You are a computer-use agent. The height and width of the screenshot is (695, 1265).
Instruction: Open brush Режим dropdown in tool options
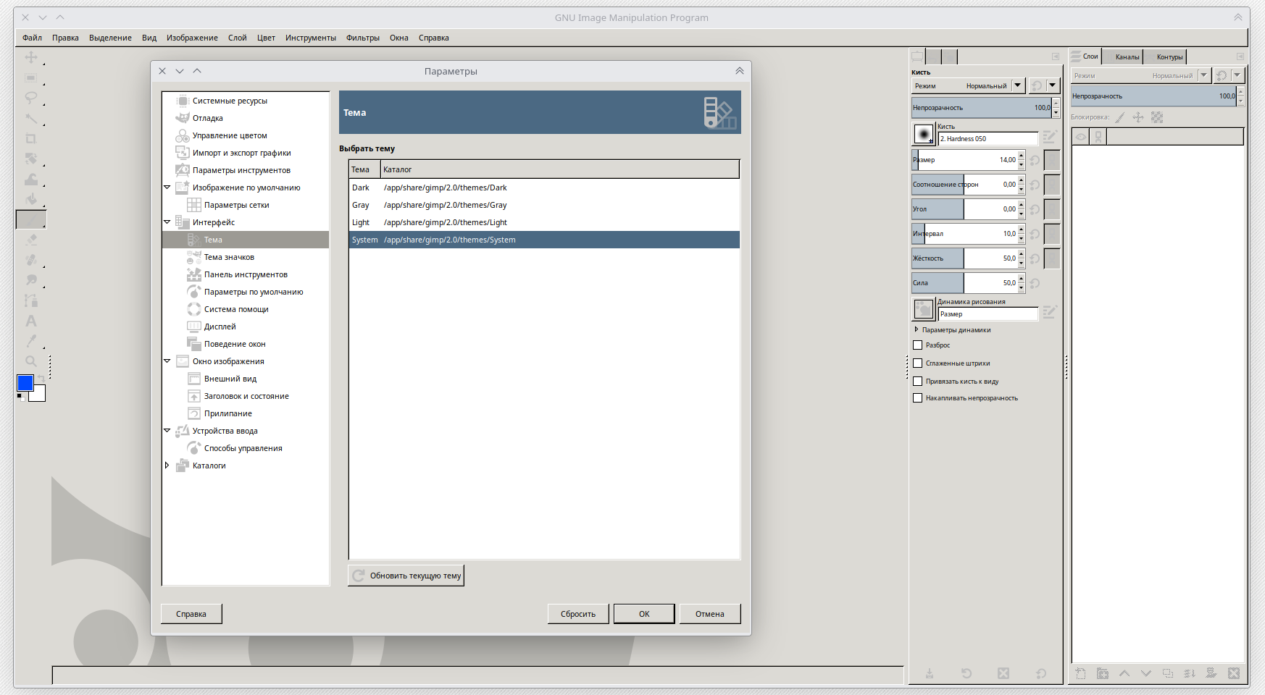click(968, 85)
